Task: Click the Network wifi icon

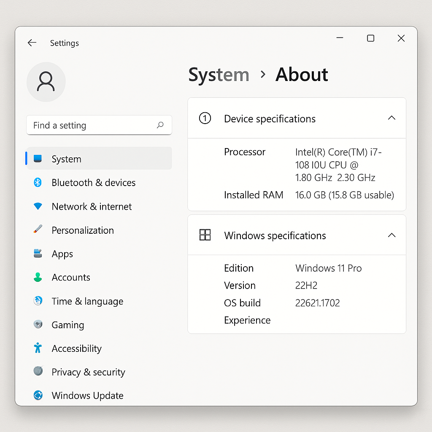Action: pyautogui.click(x=38, y=206)
